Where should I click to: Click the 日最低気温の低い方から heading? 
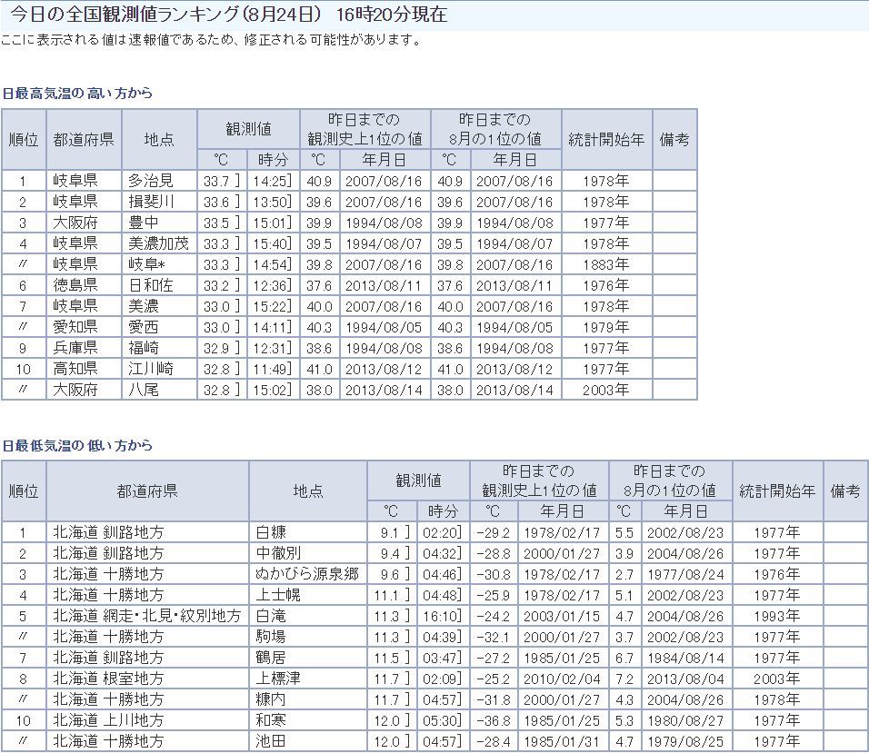pyautogui.click(x=77, y=446)
